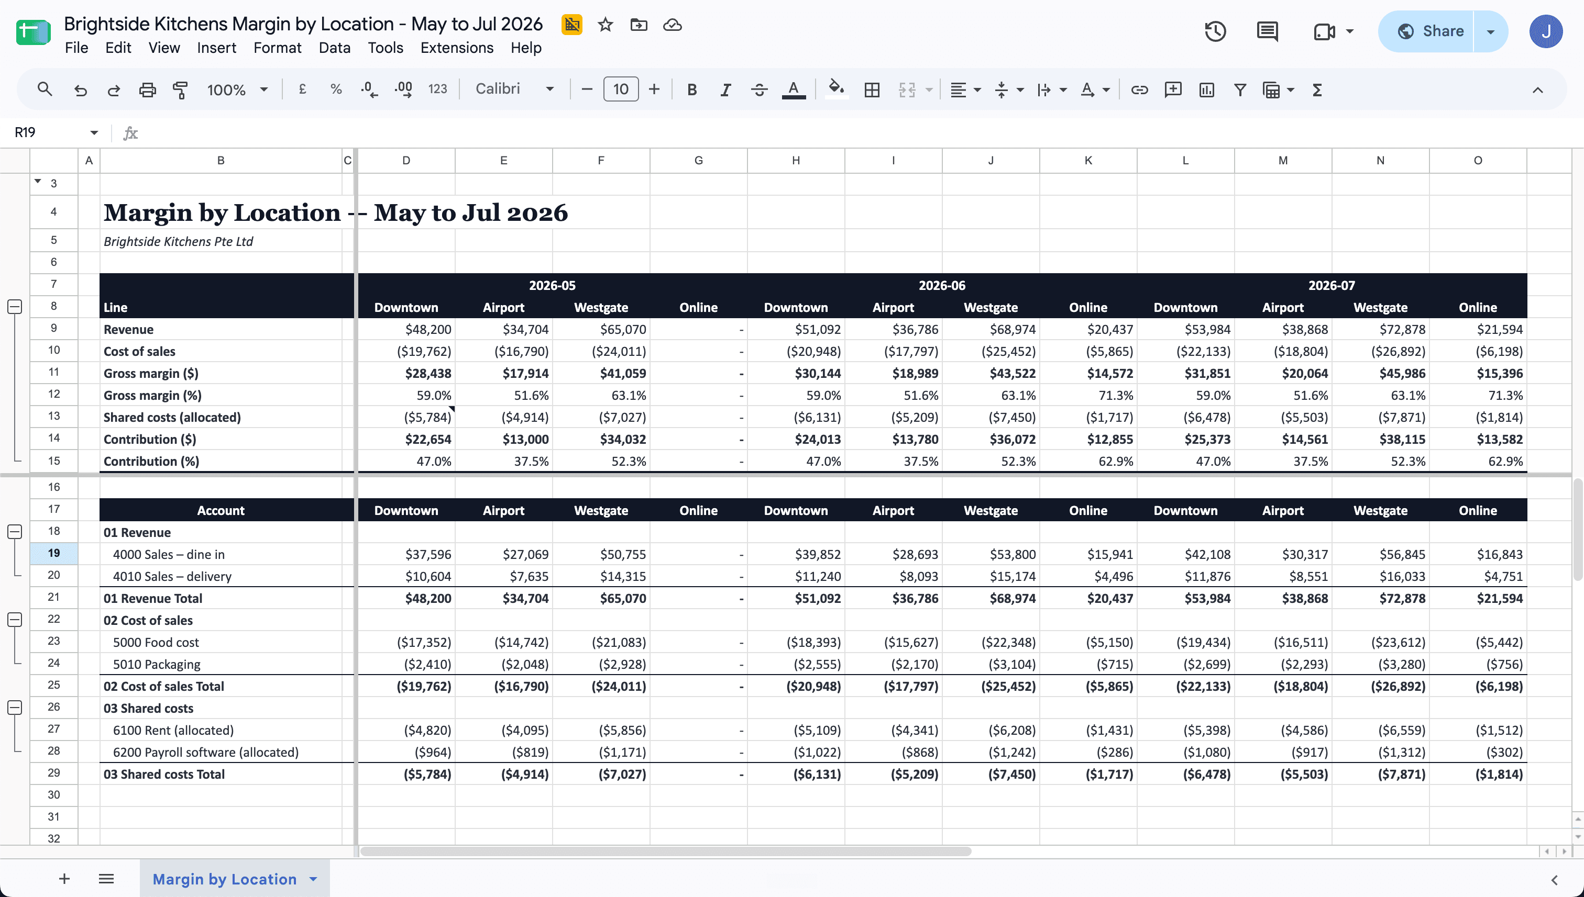Viewport: 1584px width, 897px height.
Task: Print the spreadsheet
Action: coord(147,90)
